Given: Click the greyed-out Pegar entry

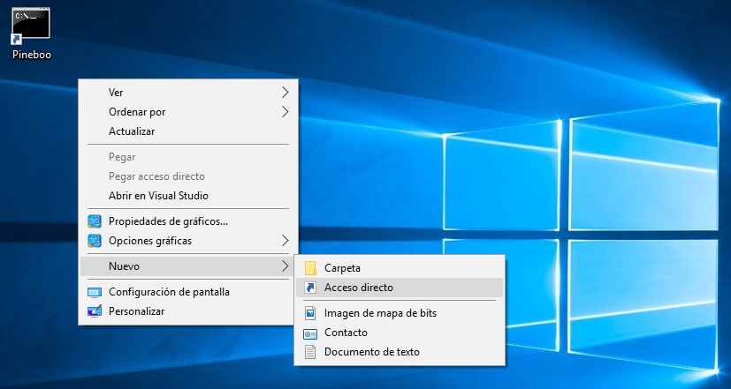Looking at the screenshot, I should pyautogui.click(x=188, y=157).
